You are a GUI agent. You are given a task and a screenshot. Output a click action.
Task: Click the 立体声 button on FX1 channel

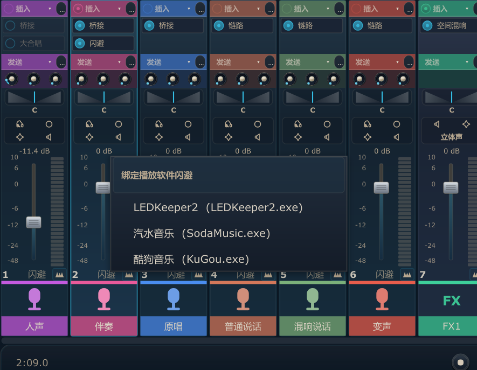coord(452,137)
